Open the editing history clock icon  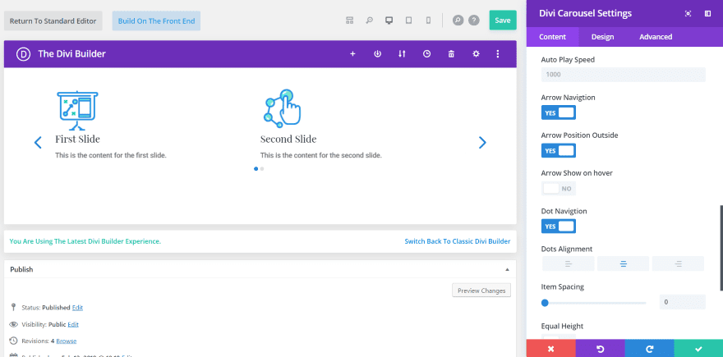[x=426, y=54]
